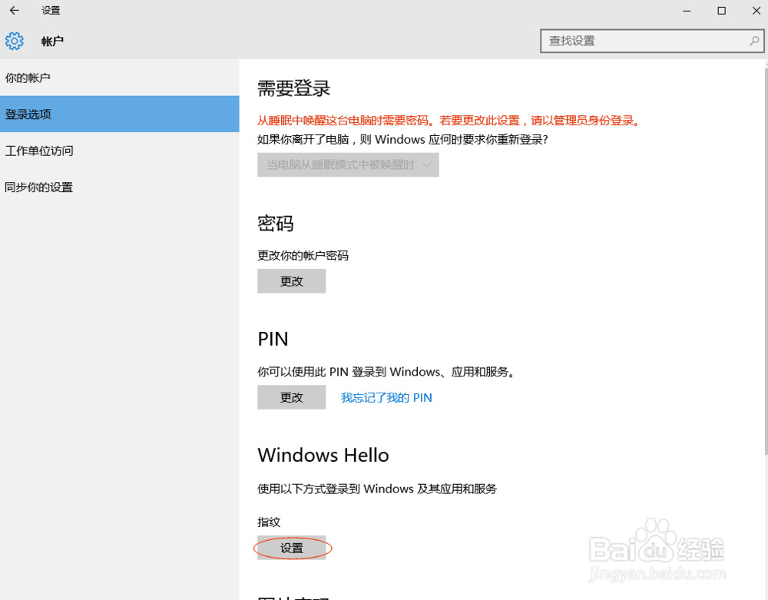
Task: Click 更改 button under PIN
Action: [x=291, y=397]
